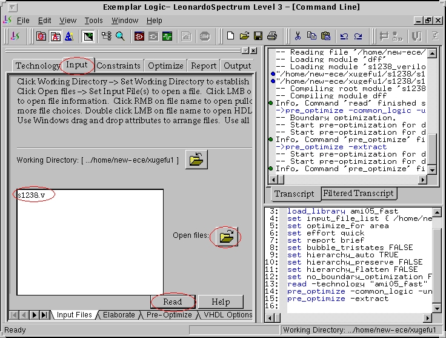Image resolution: width=446 pixels, height=338 pixels.
Task: Click the copy pages icon
Action: pyautogui.click(x=311, y=36)
